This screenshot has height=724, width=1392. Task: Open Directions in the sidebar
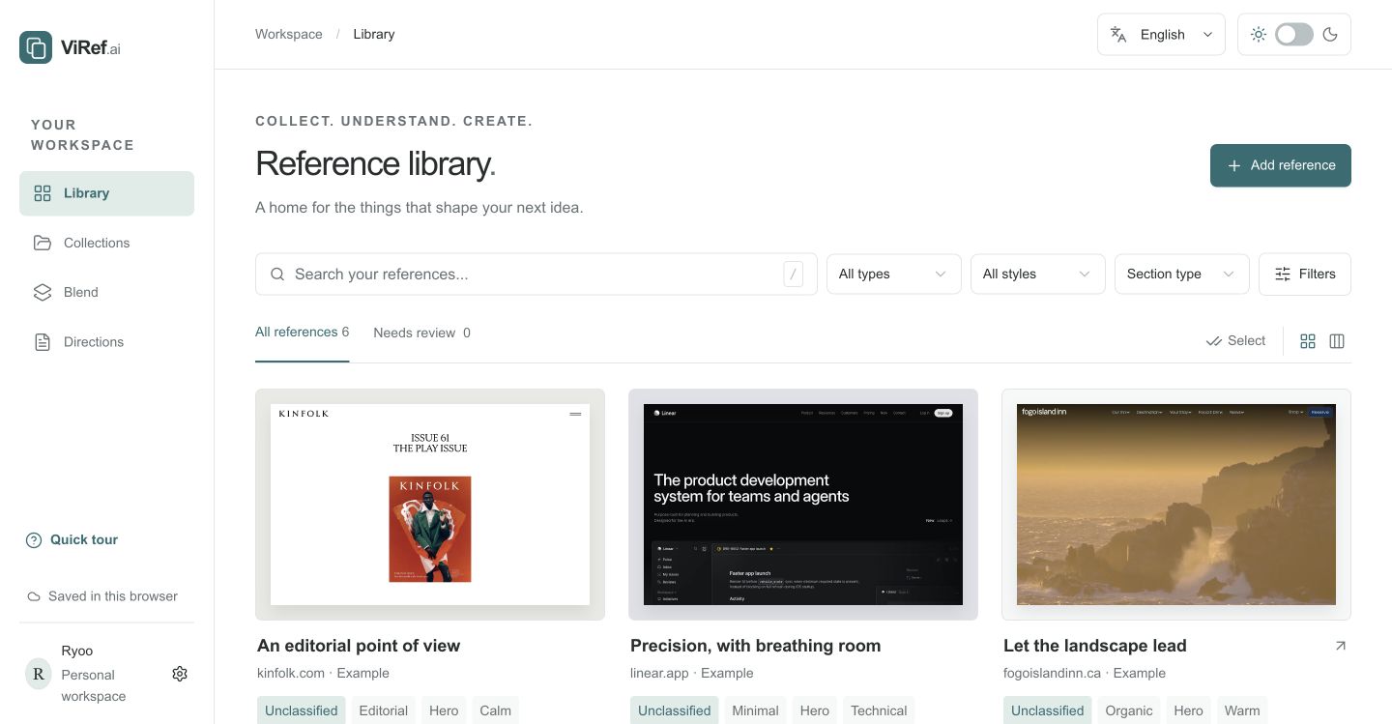tap(106, 342)
